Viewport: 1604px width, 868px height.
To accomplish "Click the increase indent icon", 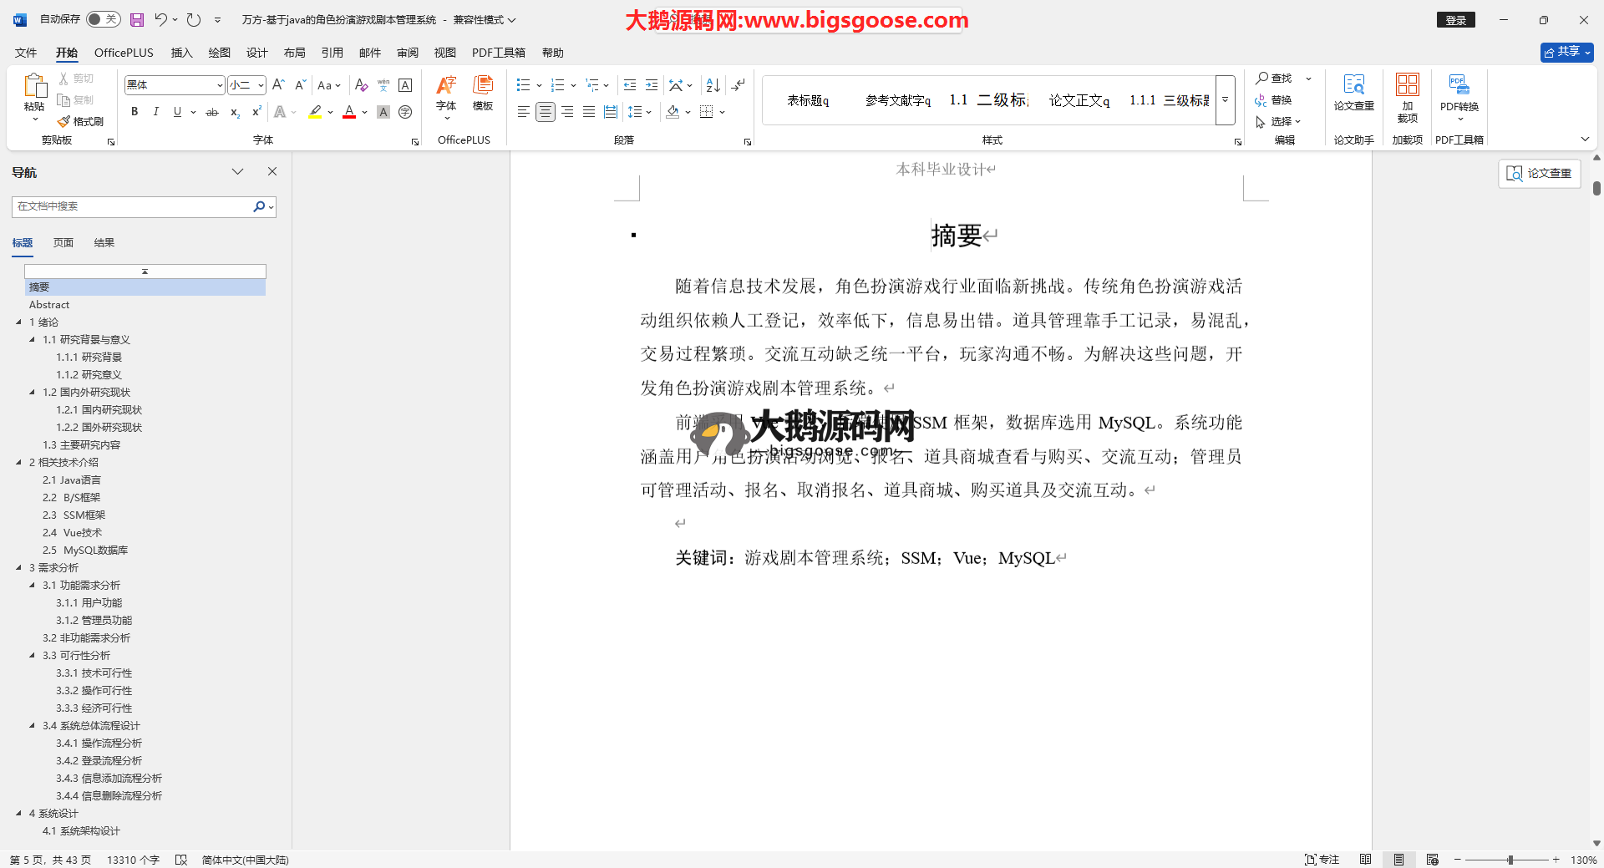I will click(652, 85).
